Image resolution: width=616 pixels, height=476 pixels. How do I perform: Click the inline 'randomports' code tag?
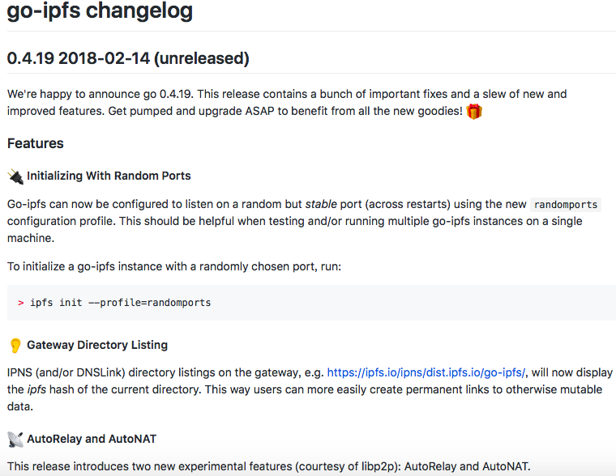566,205
